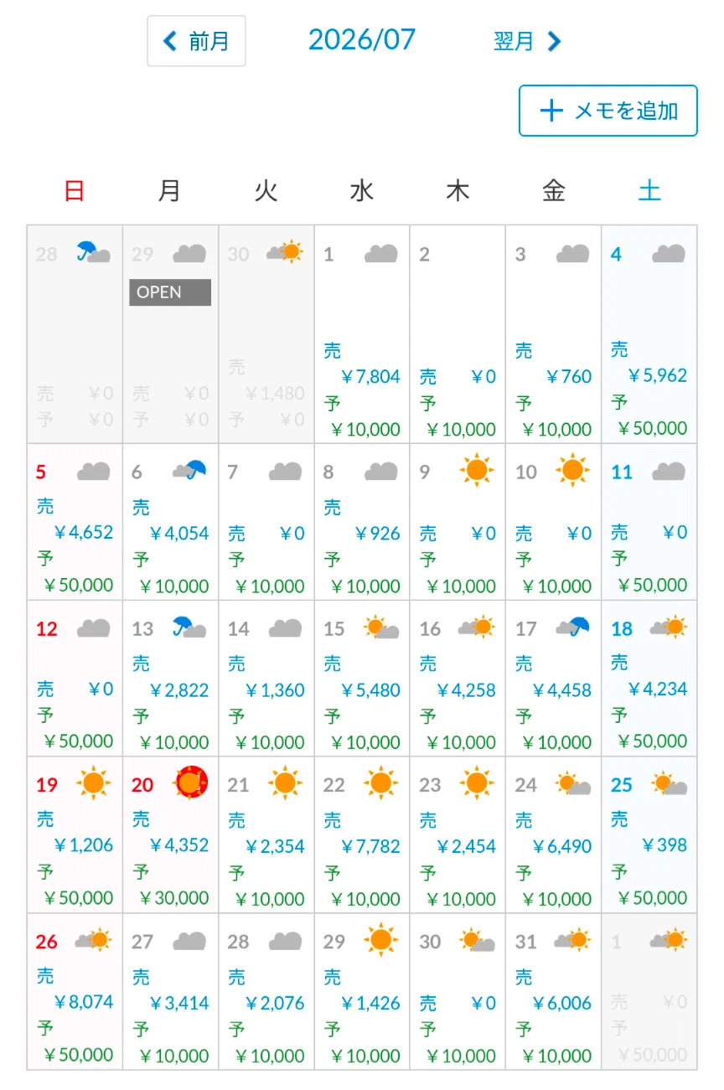
Task: Select the July 4 Saturday cell
Action: (649, 334)
